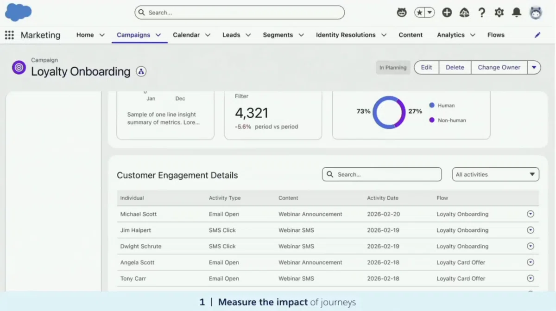Click the In Planning status badge
The height and width of the screenshot is (311, 556).
[x=393, y=68]
